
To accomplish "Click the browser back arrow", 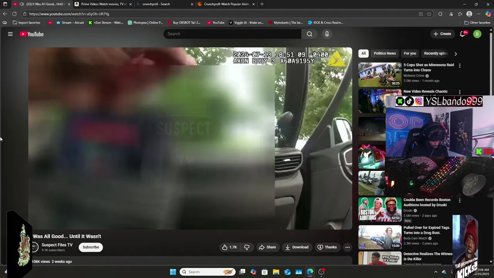I will 5,14.
